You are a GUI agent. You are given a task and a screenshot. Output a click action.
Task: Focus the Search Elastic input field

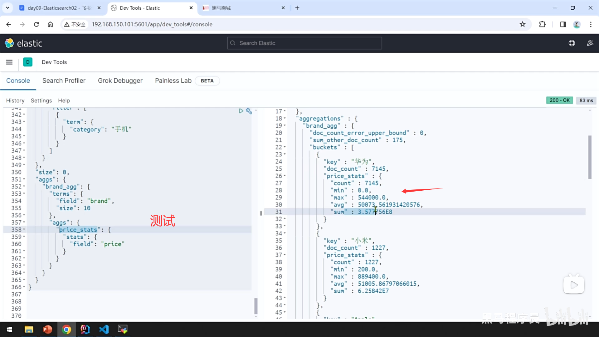304,43
